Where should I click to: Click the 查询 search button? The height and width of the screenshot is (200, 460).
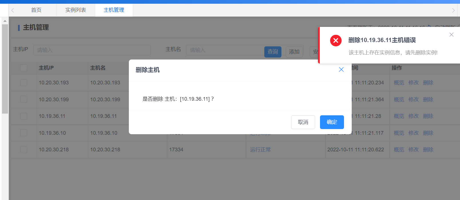(273, 52)
